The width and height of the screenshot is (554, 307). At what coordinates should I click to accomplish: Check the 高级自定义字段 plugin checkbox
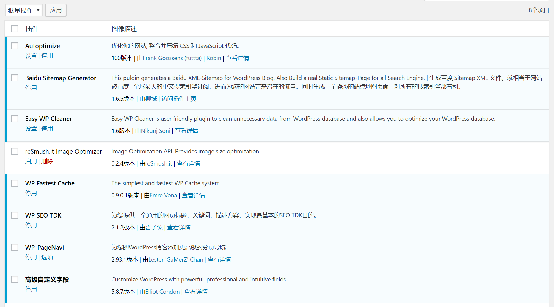coord(15,279)
